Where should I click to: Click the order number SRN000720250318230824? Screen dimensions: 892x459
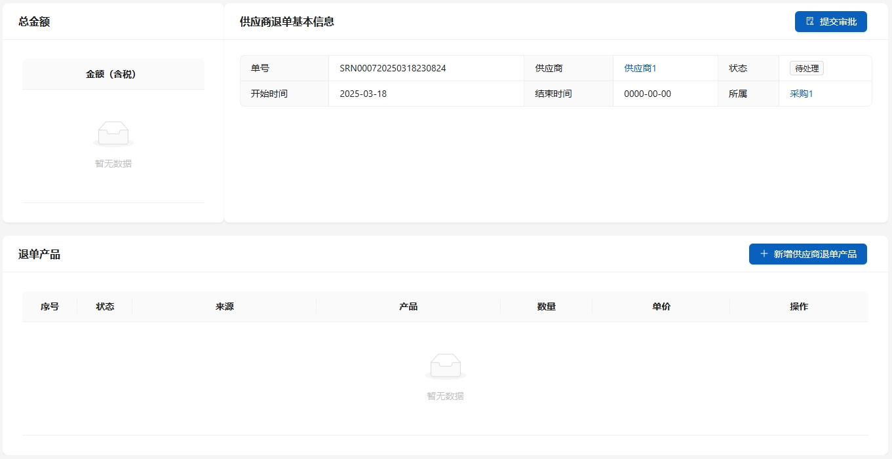click(393, 68)
